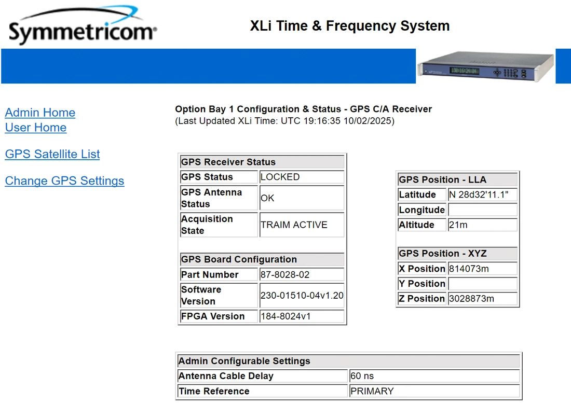Click the Symmetricom logo
The width and height of the screenshot is (571, 403).
[x=82, y=26]
